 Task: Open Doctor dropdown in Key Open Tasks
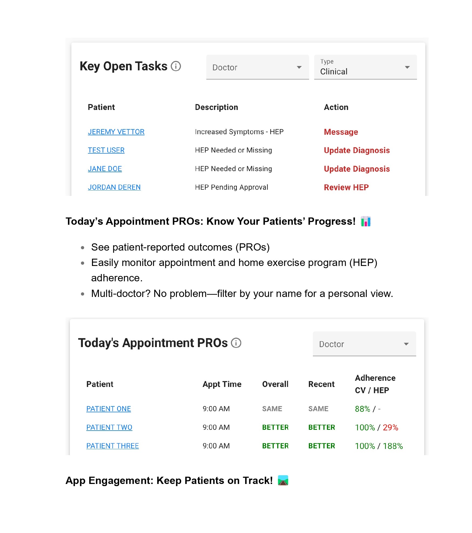257,67
